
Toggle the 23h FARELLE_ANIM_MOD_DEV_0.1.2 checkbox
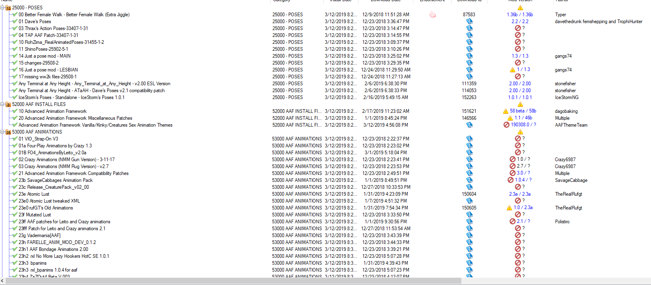15,242
